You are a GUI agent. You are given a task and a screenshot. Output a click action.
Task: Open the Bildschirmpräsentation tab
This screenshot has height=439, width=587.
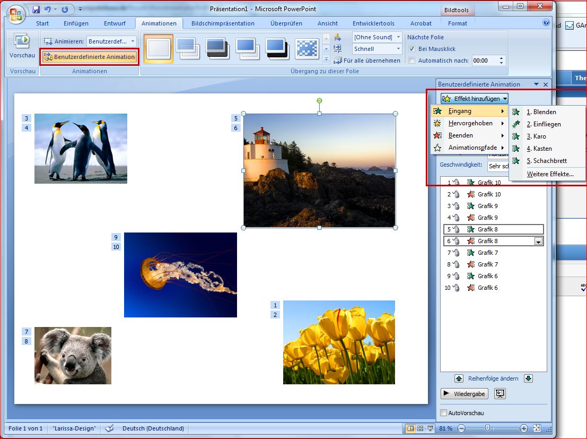click(223, 23)
